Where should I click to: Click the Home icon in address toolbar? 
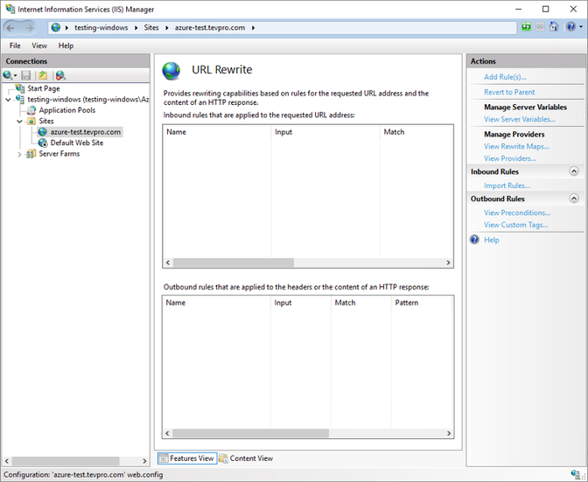click(554, 27)
